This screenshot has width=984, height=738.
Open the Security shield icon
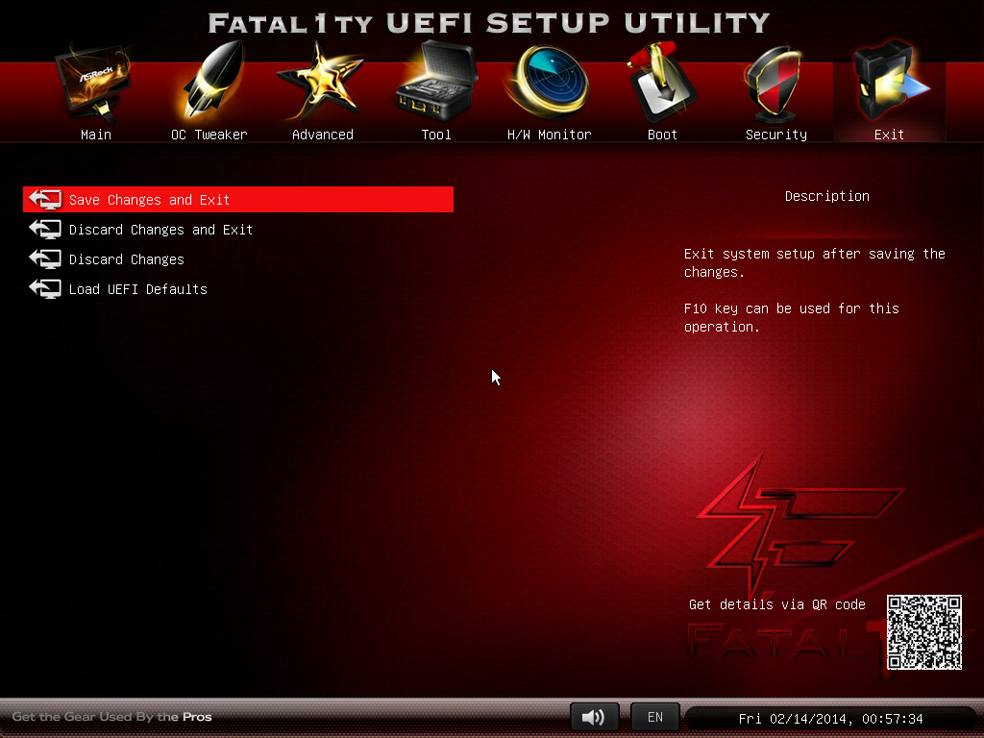[x=775, y=85]
